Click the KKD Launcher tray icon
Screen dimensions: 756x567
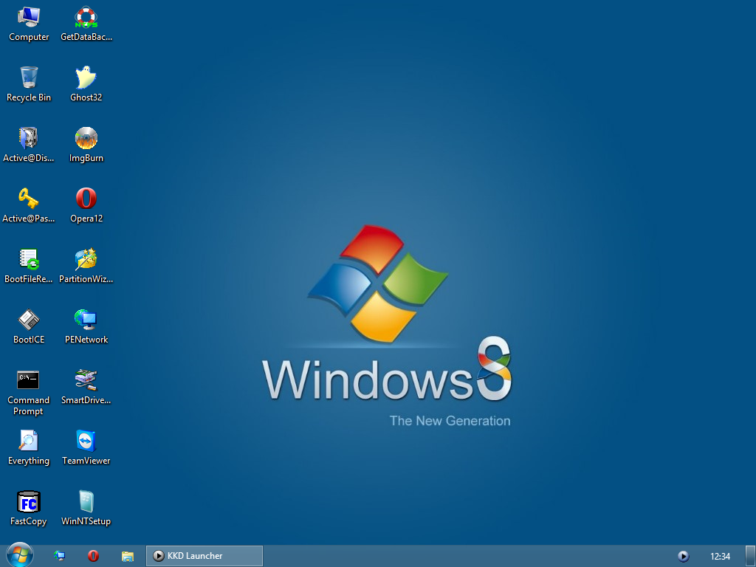click(683, 556)
